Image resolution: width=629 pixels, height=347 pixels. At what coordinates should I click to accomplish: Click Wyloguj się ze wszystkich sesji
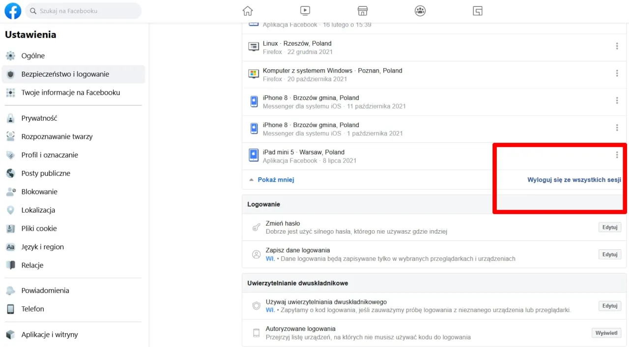click(x=574, y=180)
